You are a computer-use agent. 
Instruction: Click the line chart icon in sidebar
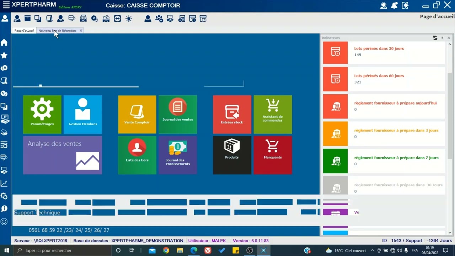4,183
